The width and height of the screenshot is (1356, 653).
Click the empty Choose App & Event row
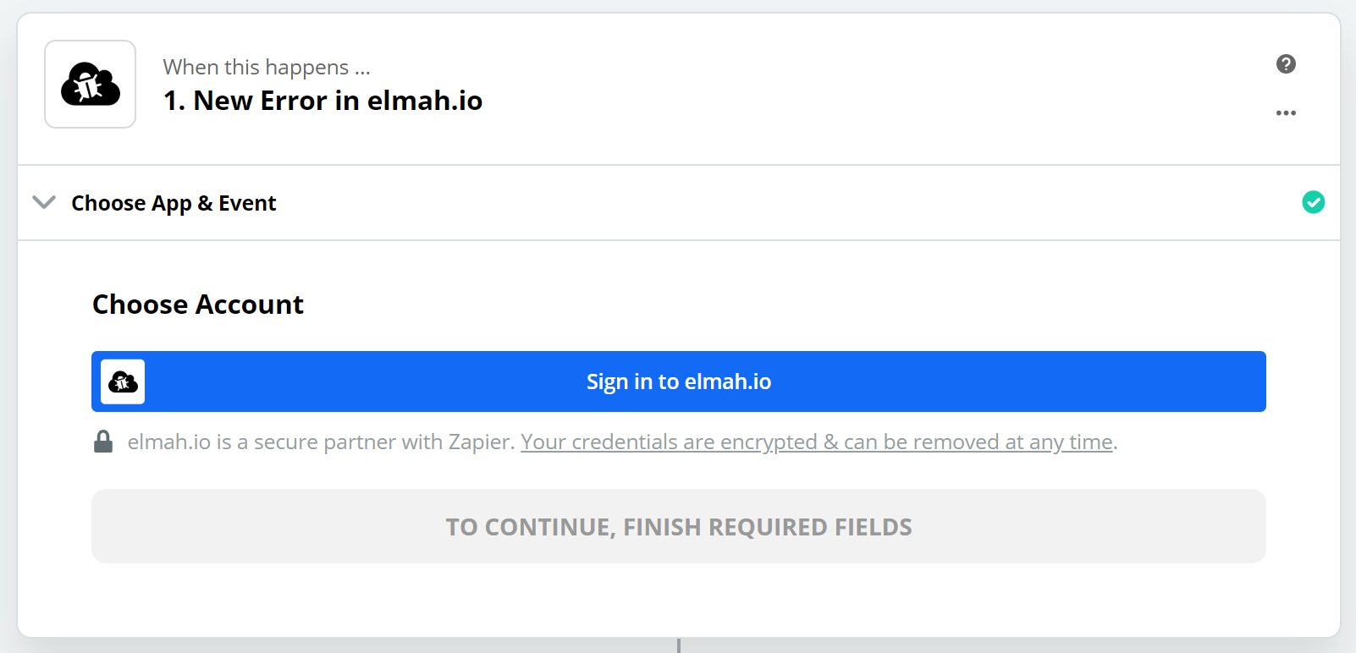[787, 203]
